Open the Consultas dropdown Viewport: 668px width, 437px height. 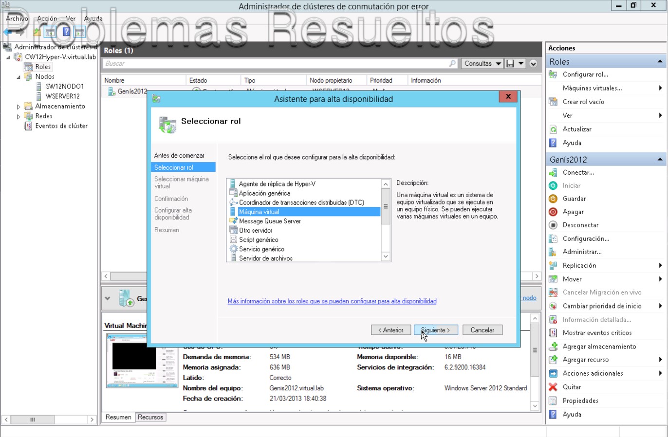pos(482,63)
